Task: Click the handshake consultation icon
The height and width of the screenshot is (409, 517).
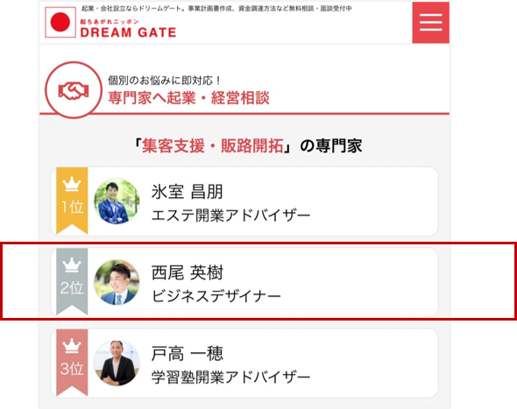Action: pyautogui.click(x=74, y=90)
